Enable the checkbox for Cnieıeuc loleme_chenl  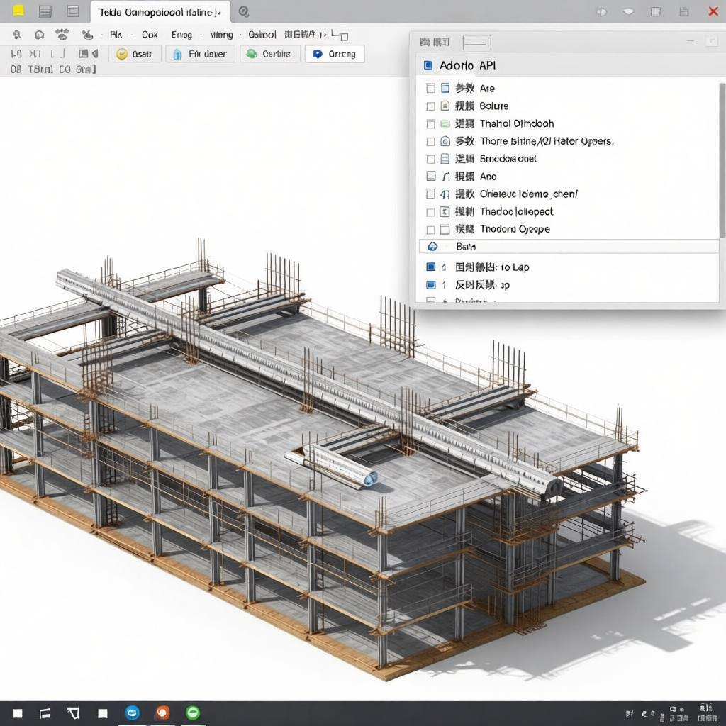430,194
